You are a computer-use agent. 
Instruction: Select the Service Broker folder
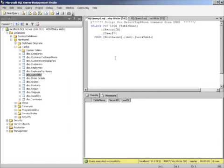29,113
